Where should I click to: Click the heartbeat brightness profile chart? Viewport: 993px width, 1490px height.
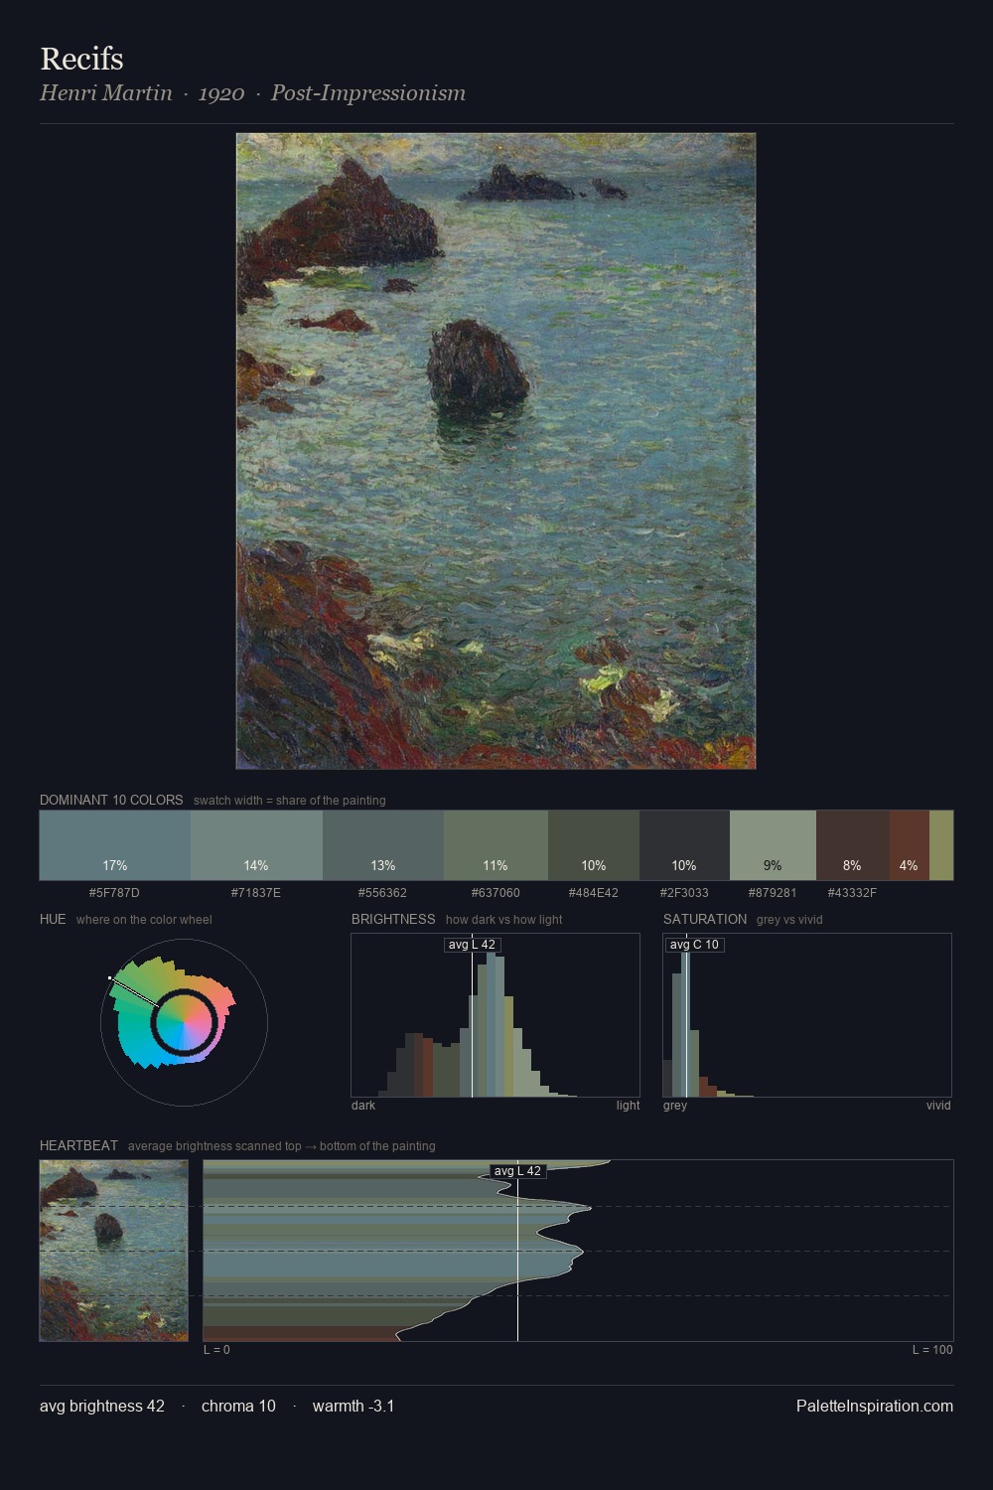click(x=578, y=1251)
